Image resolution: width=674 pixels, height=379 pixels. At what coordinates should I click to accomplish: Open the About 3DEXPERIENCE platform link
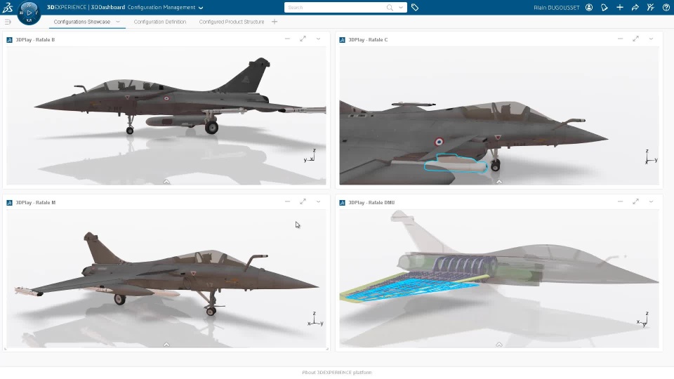pyautogui.click(x=337, y=373)
